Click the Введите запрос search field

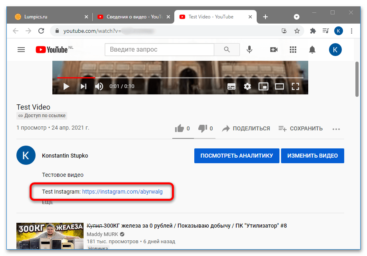click(160, 50)
